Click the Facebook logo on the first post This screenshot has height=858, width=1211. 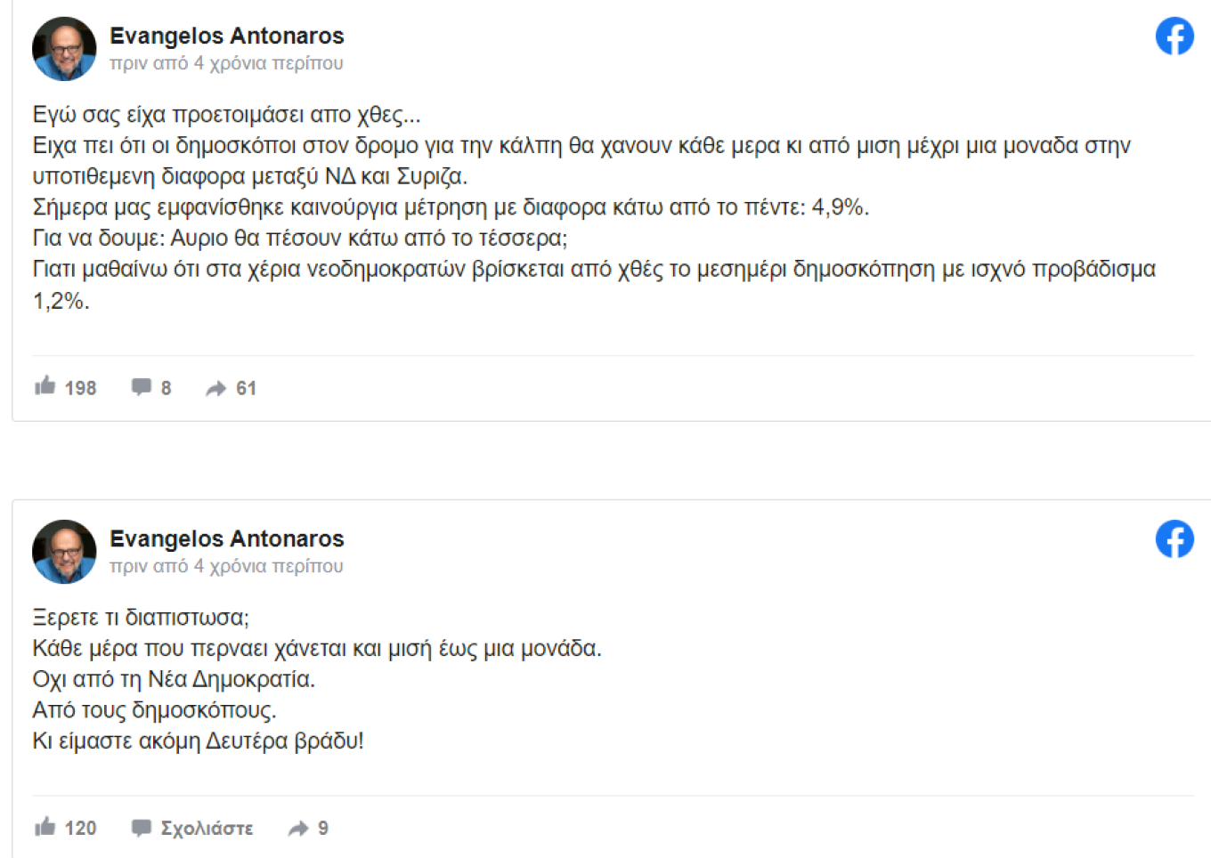point(1174,36)
